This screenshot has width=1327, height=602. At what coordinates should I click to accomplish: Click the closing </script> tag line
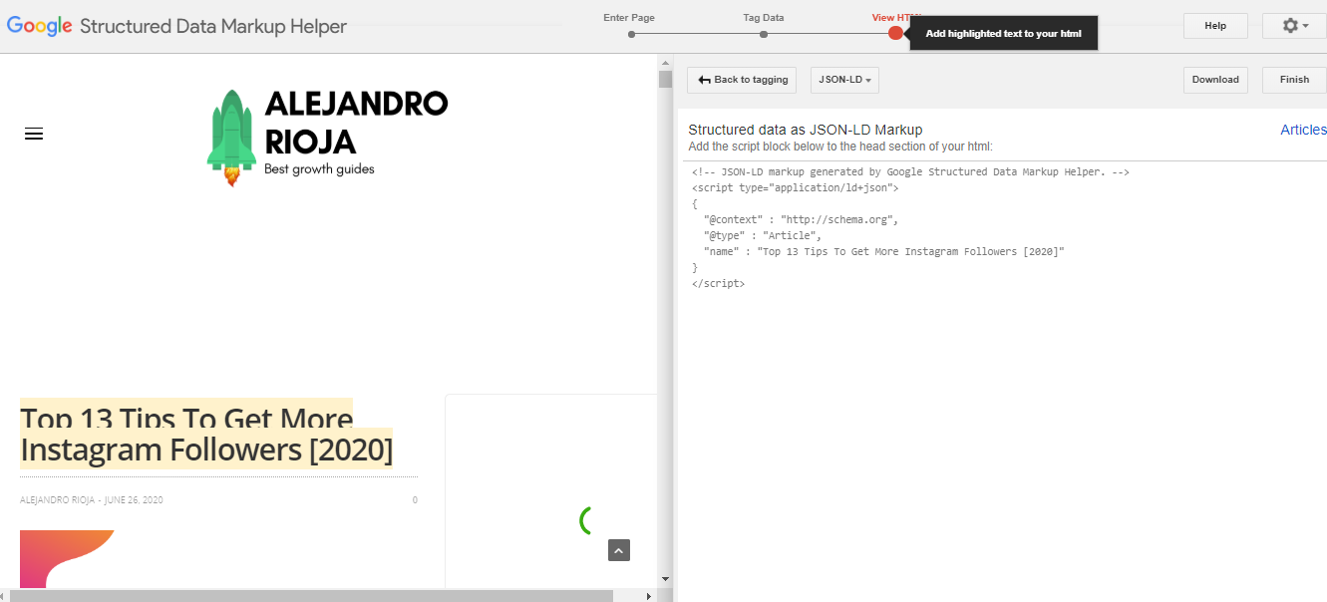(x=718, y=283)
